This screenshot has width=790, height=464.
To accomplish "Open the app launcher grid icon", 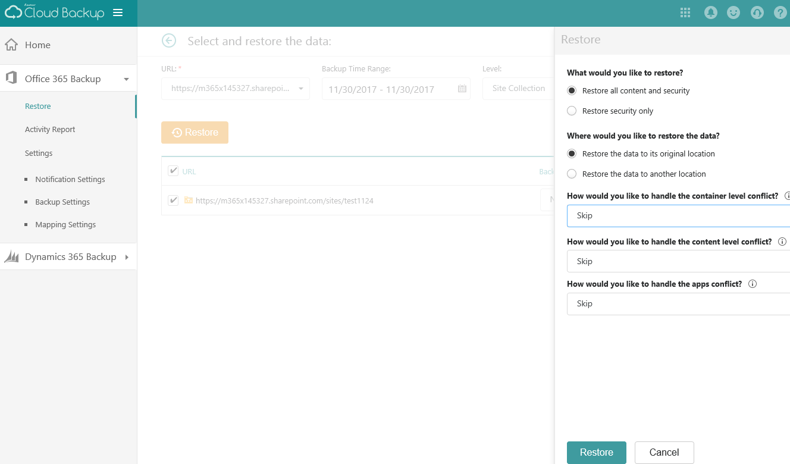I will pyautogui.click(x=685, y=12).
